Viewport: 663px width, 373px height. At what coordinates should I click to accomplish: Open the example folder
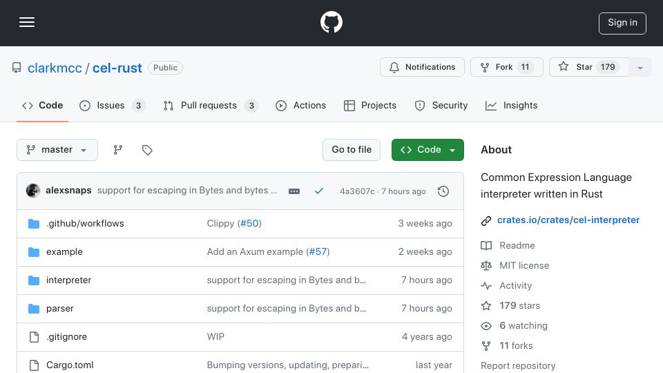pos(64,251)
